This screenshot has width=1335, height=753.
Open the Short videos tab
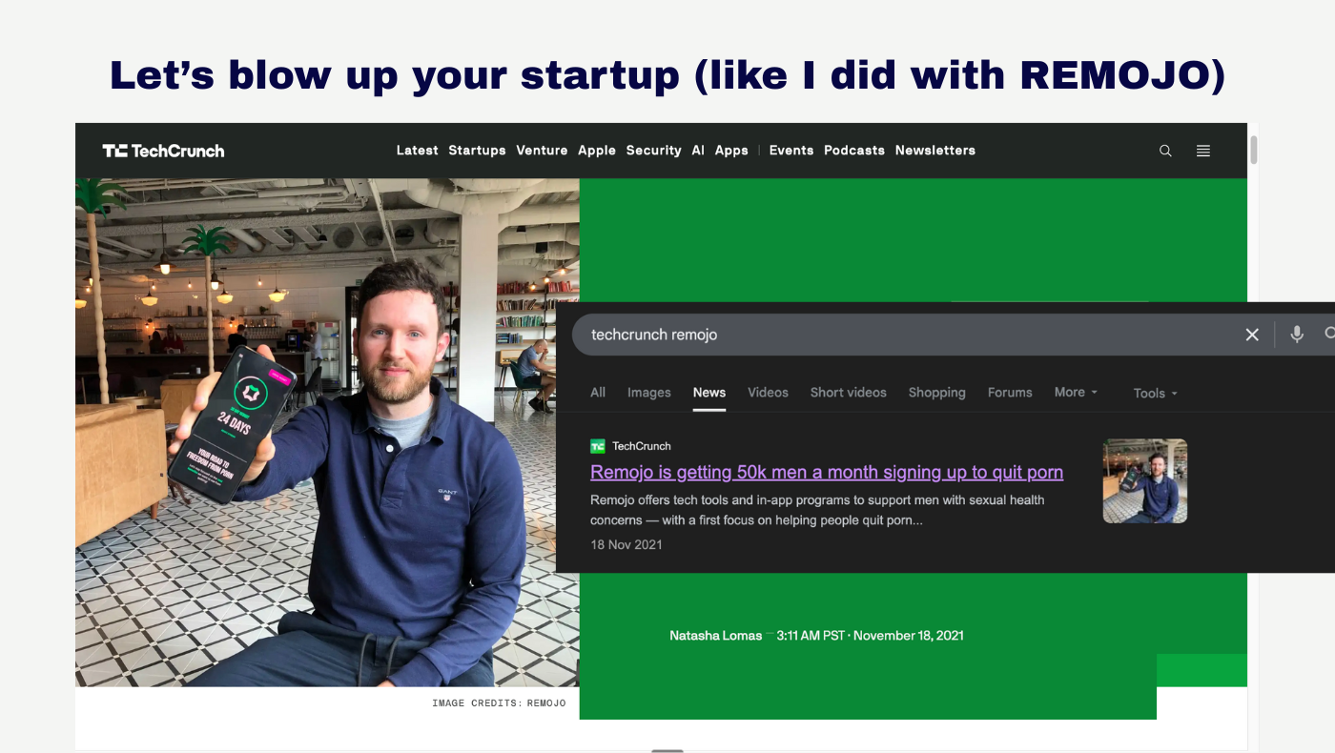848,392
